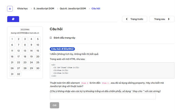The width and height of the screenshot is (186, 111).
Task: Jump to question 13
Action: (x=25, y=51)
